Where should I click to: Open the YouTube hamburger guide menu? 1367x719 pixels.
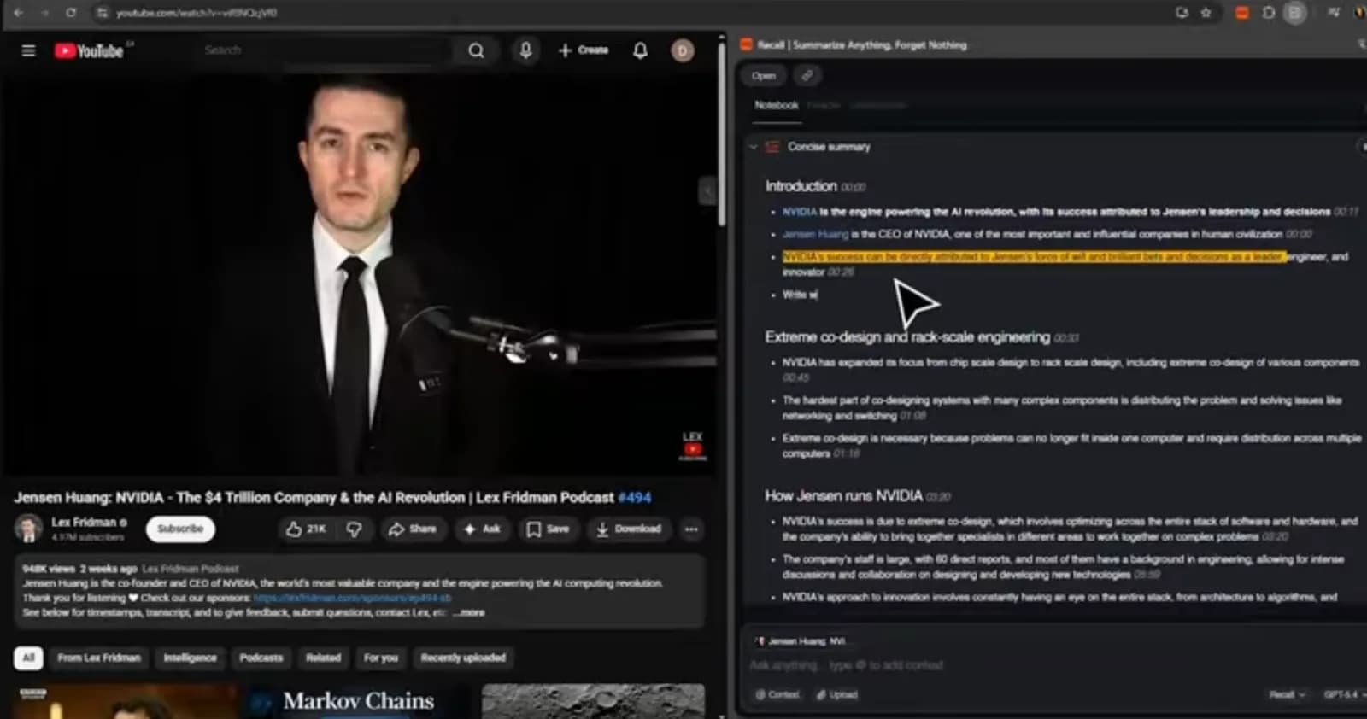(x=28, y=50)
